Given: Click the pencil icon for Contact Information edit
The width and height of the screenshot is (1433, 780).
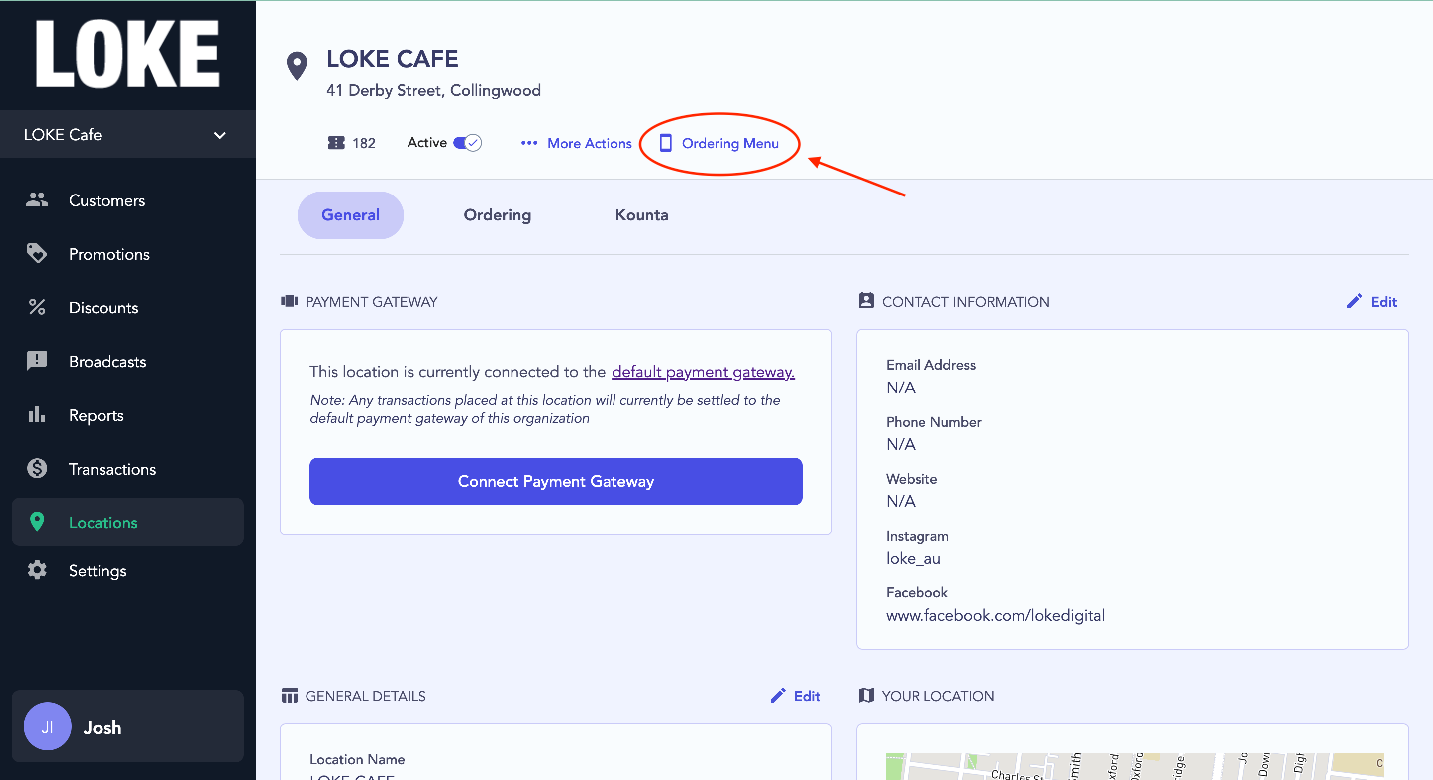Looking at the screenshot, I should pyautogui.click(x=1354, y=301).
